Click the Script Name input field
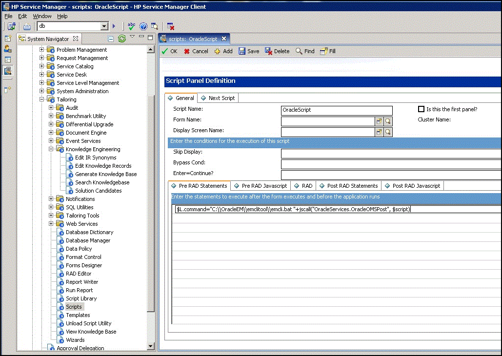Image resolution: width=502 pixels, height=356 pixels. (337, 110)
